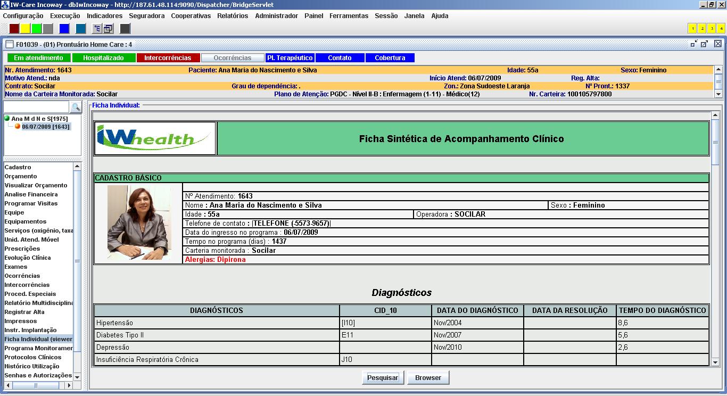Open Registrar Alta in the side list
The width and height of the screenshot is (727, 396).
point(24,312)
